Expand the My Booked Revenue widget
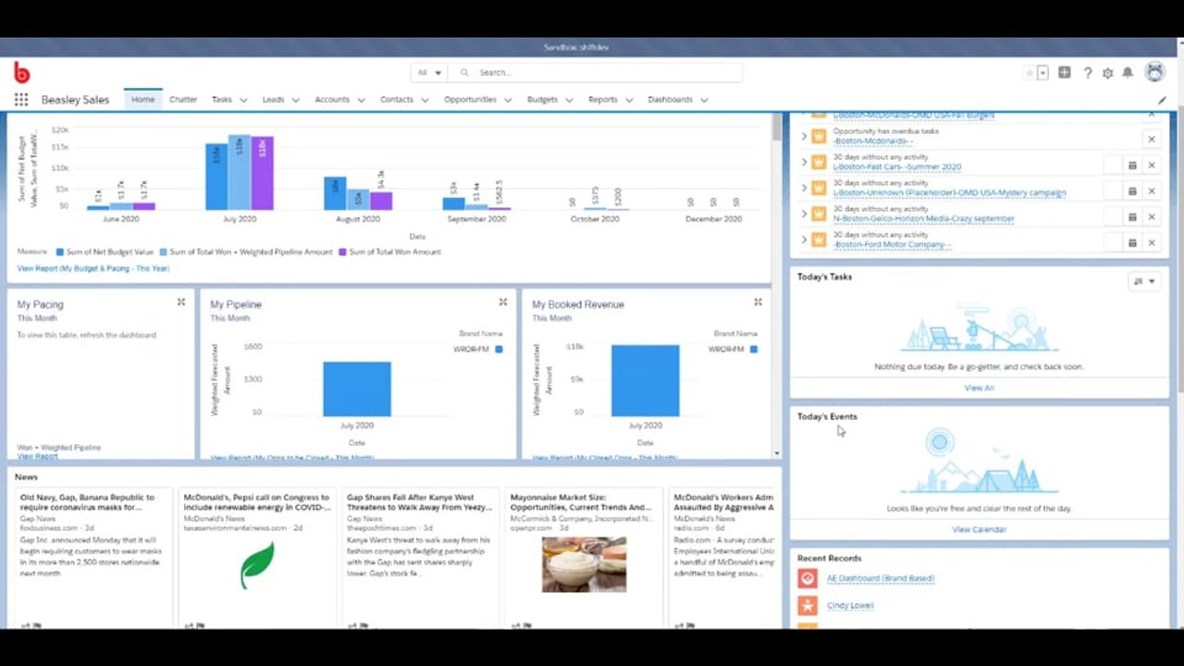Image resolution: width=1184 pixels, height=666 pixels. [758, 302]
